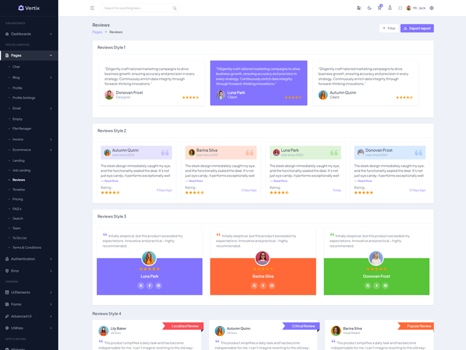Open the shopping cart icon
The width and height of the screenshot is (466, 350).
point(379,8)
